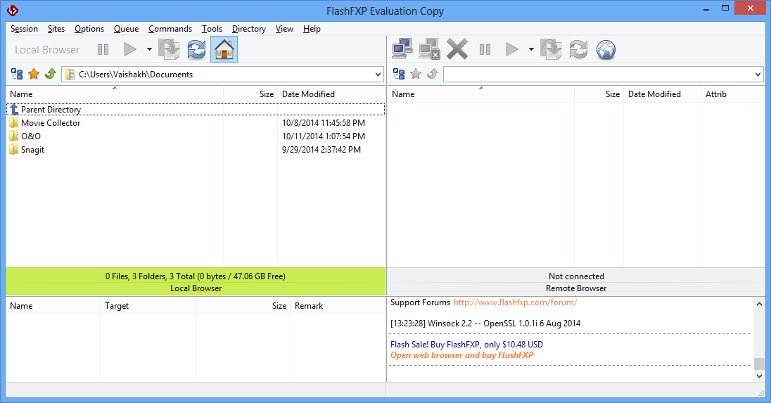This screenshot has height=403, width=771.
Task: Click Open web browser and buy FlashFXP
Action: (x=461, y=355)
